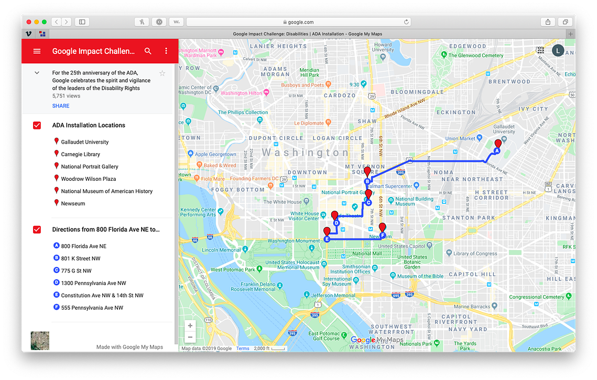This screenshot has width=597, height=380.
Task: Click the Lincoln Memorial map marker
Action: click(245, 249)
